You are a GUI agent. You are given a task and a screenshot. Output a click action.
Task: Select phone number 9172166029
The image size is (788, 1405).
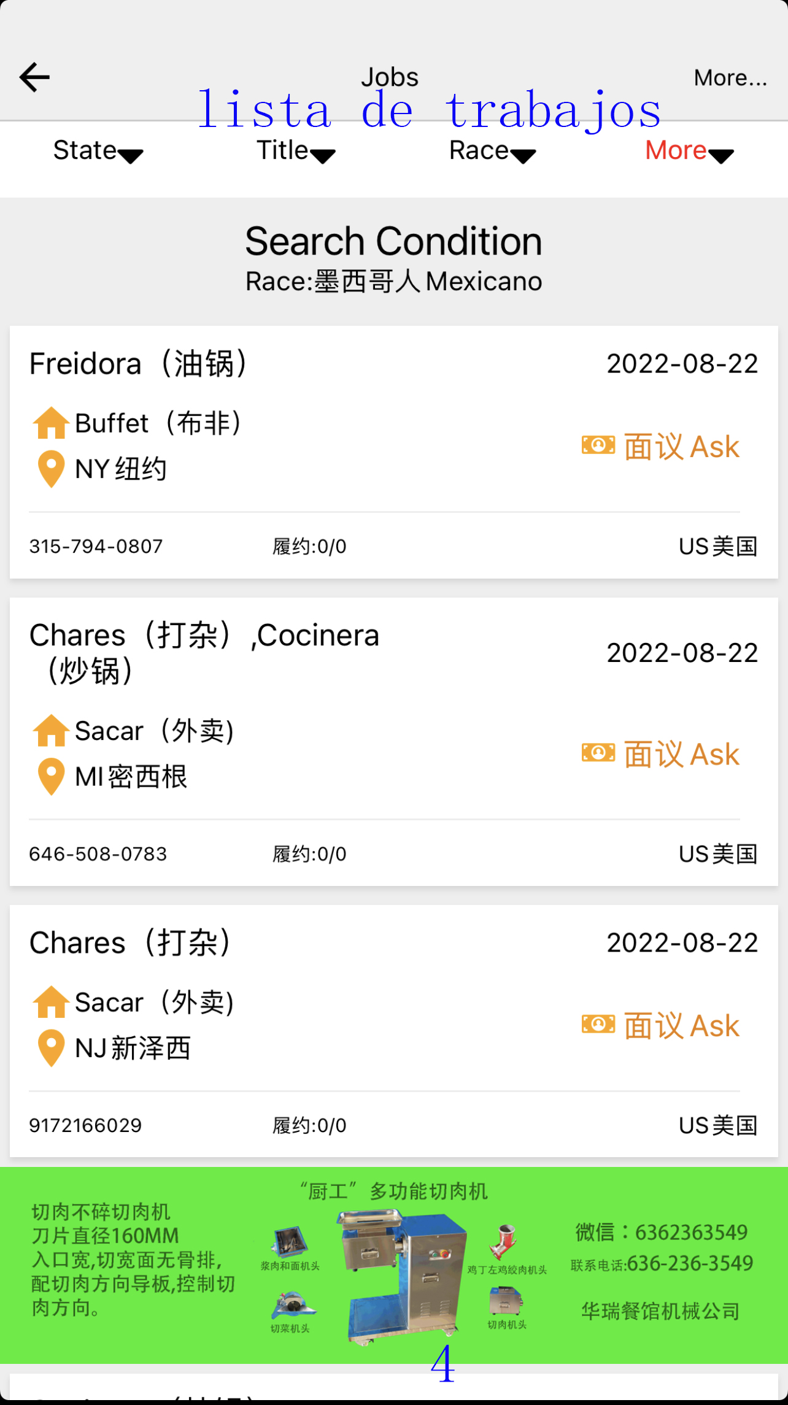coord(85,1125)
